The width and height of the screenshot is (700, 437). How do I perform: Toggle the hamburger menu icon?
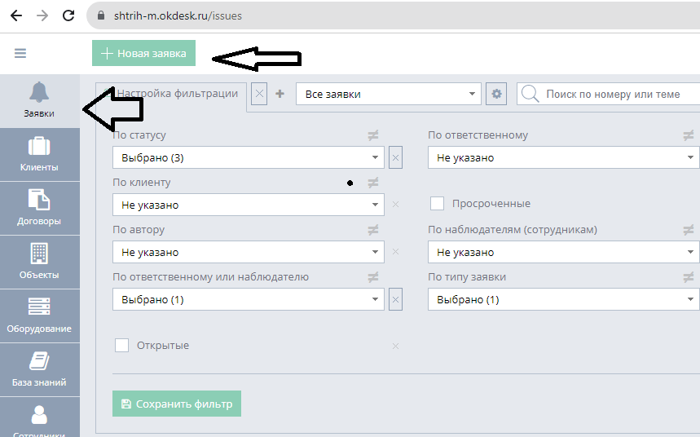pyautogui.click(x=20, y=54)
